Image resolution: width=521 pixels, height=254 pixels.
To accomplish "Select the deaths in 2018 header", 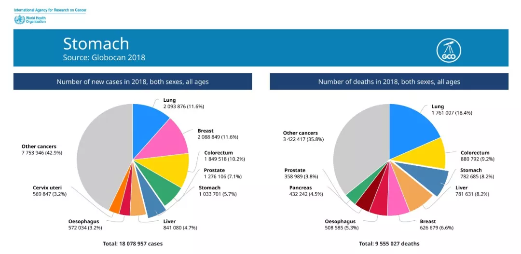I will pos(389,81).
